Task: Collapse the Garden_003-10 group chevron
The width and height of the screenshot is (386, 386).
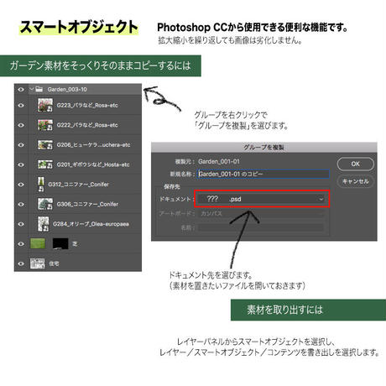Action: tap(32, 89)
